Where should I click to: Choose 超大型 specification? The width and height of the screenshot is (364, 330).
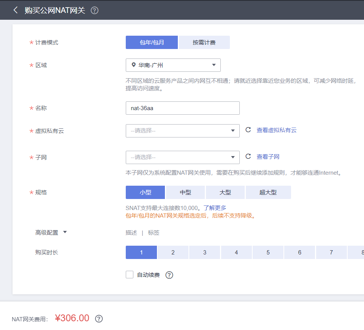pos(268,192)
